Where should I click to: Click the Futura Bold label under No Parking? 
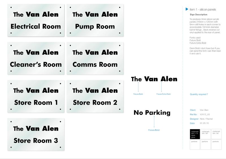[154, 130]
